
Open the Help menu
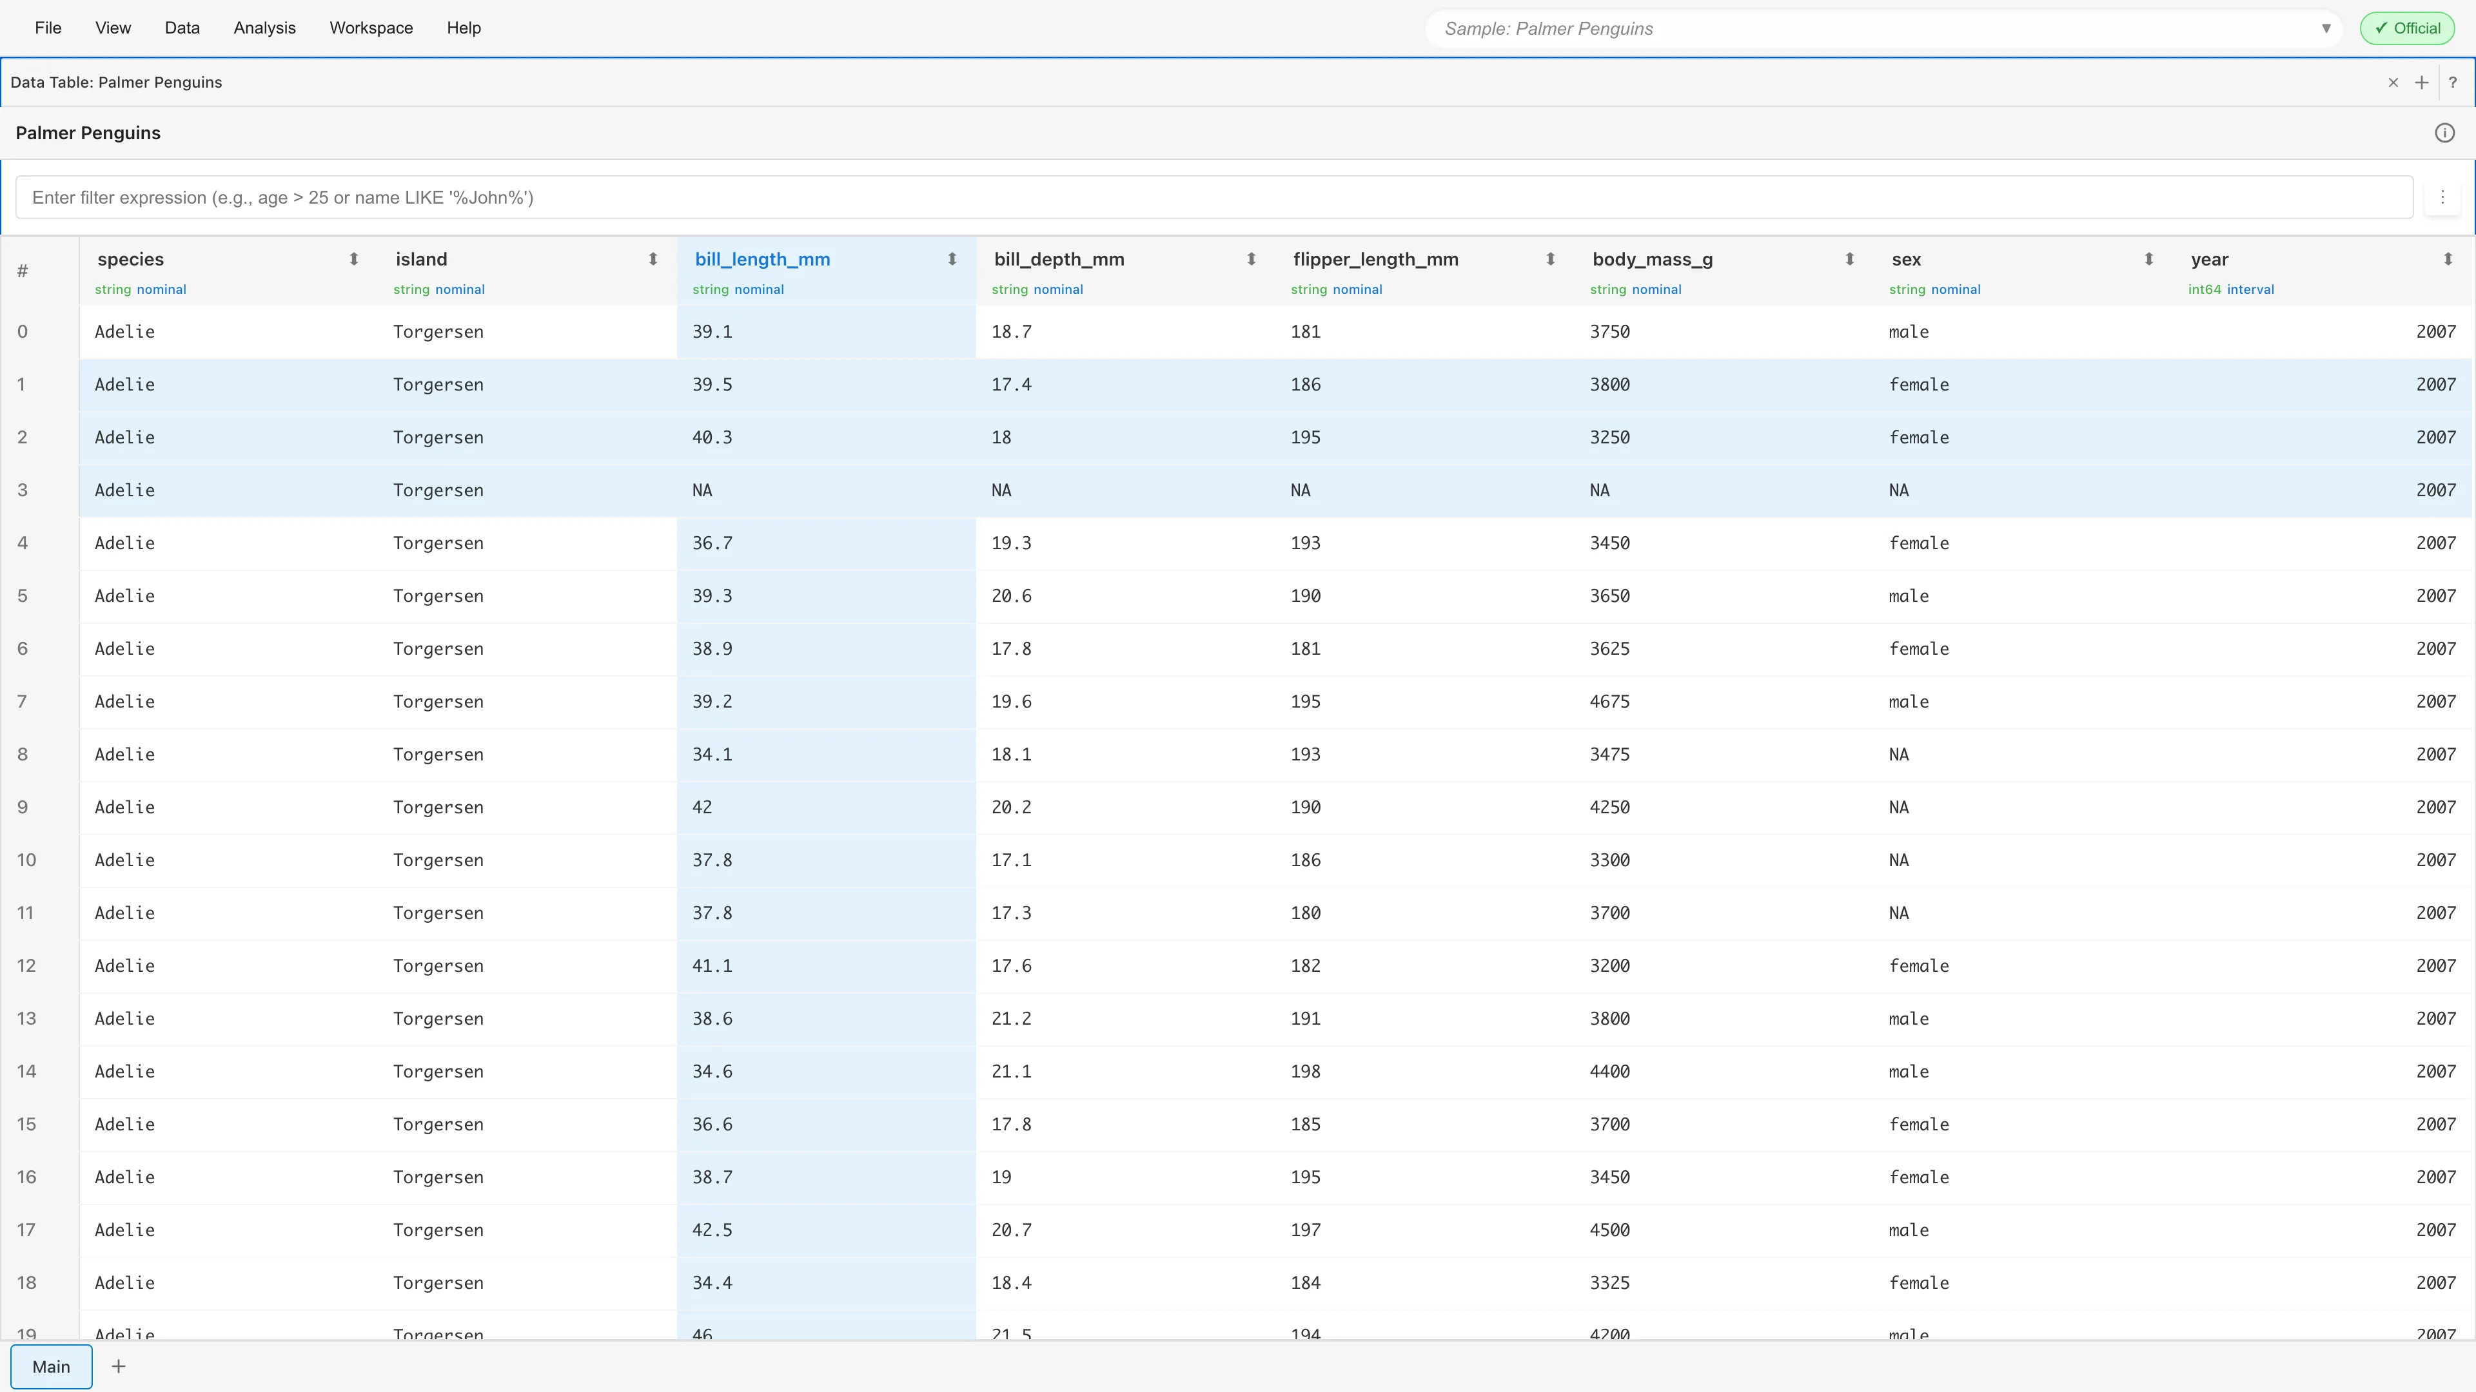tap(464, 28)
